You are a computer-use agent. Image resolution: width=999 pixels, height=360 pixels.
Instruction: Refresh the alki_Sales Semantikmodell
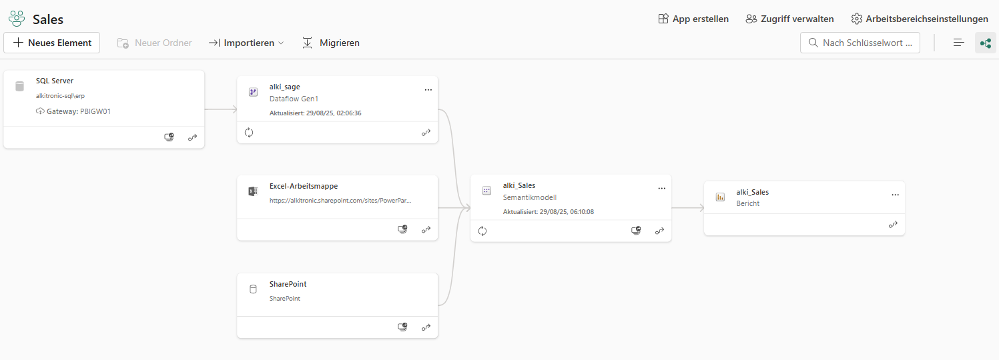pos(482,231)
